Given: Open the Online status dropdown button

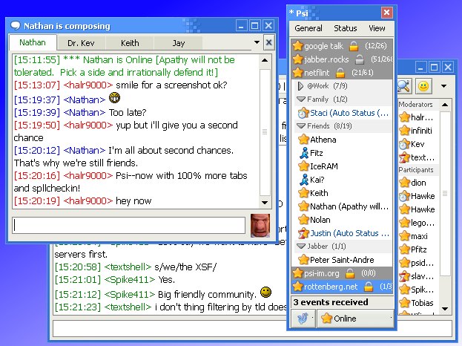Looking at the screenshot, I should tap(355, 319).
